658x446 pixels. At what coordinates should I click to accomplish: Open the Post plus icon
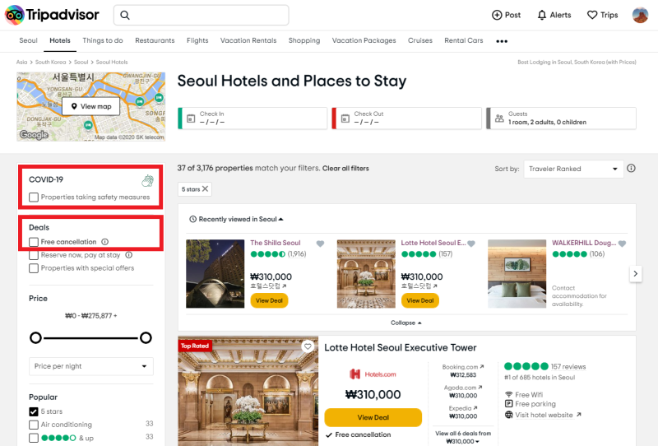coord(497,15)
